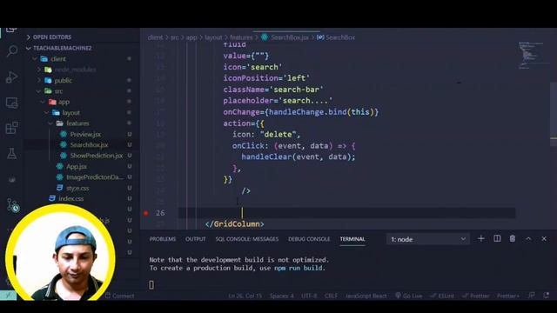Image resolution: width=557 pixels, height=313 pixels.
Task: Maximize the terminal panel with caret icon
Action: (528, 239)
